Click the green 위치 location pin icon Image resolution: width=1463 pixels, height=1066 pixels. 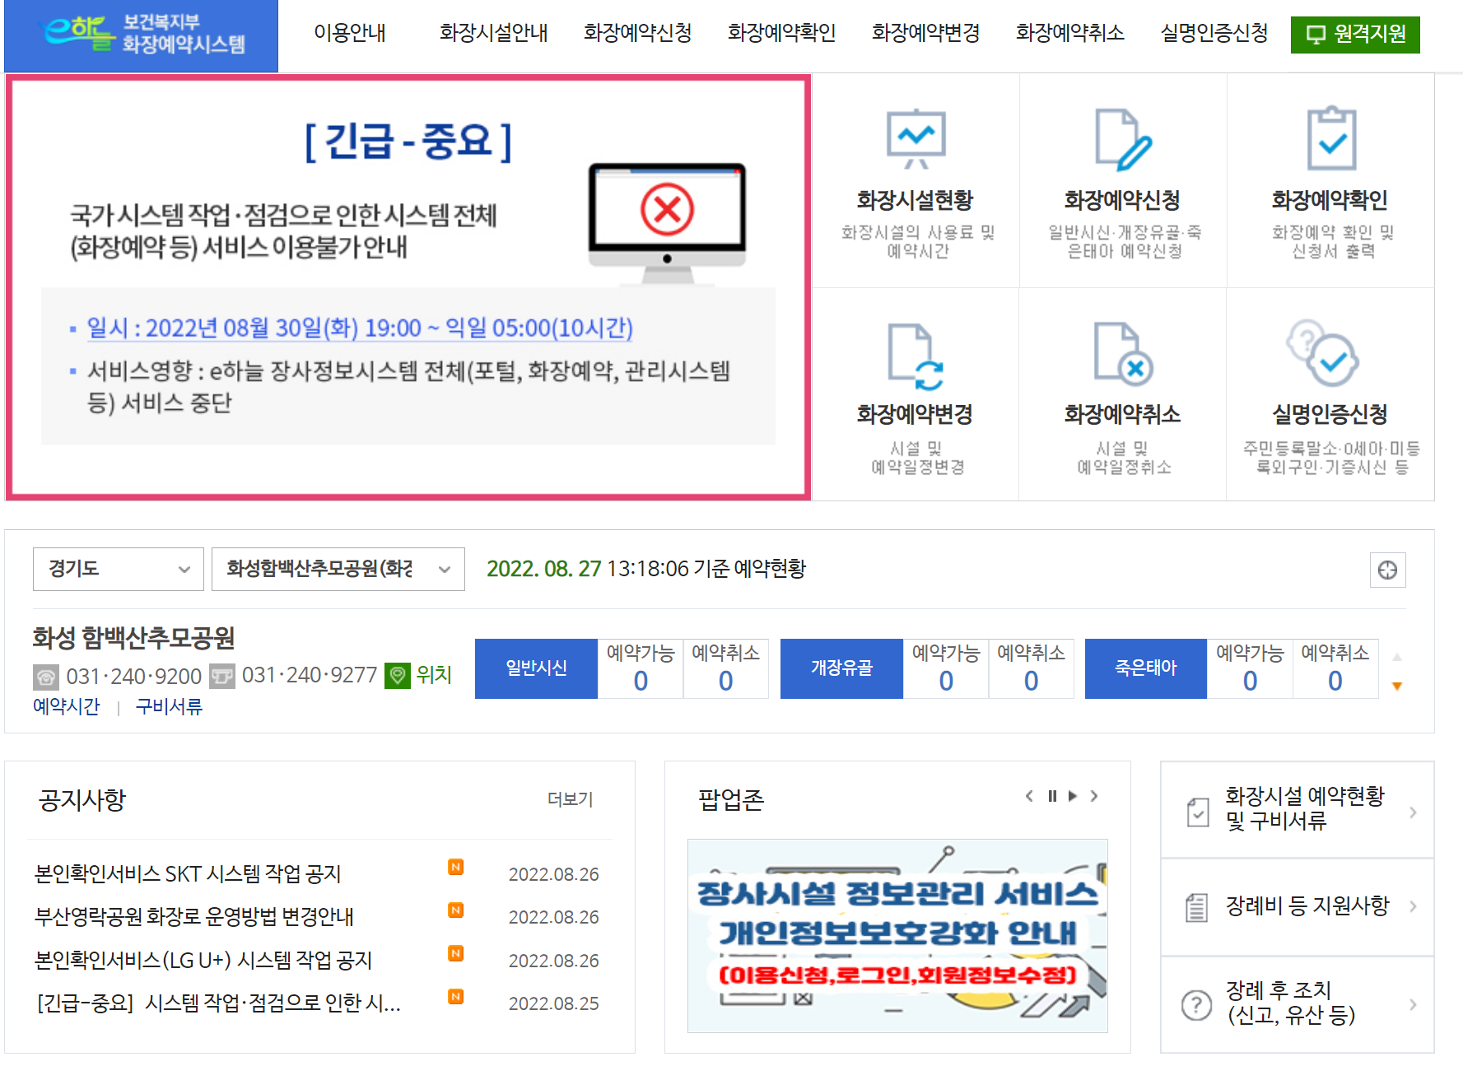(x=398, y=676)
